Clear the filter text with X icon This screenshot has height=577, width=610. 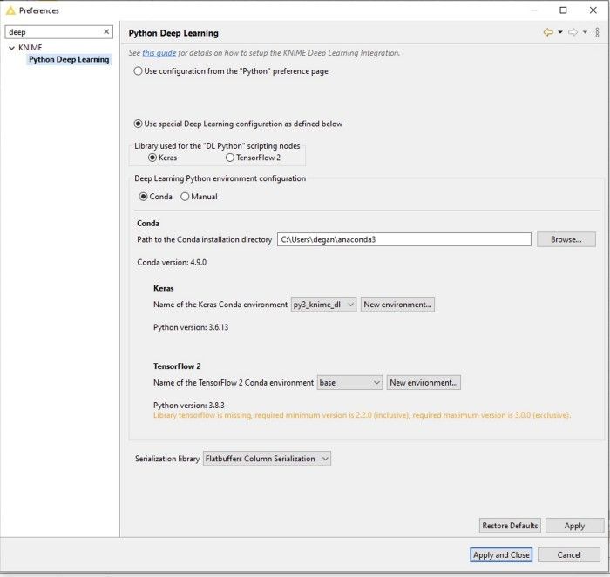tap(106, 31)
